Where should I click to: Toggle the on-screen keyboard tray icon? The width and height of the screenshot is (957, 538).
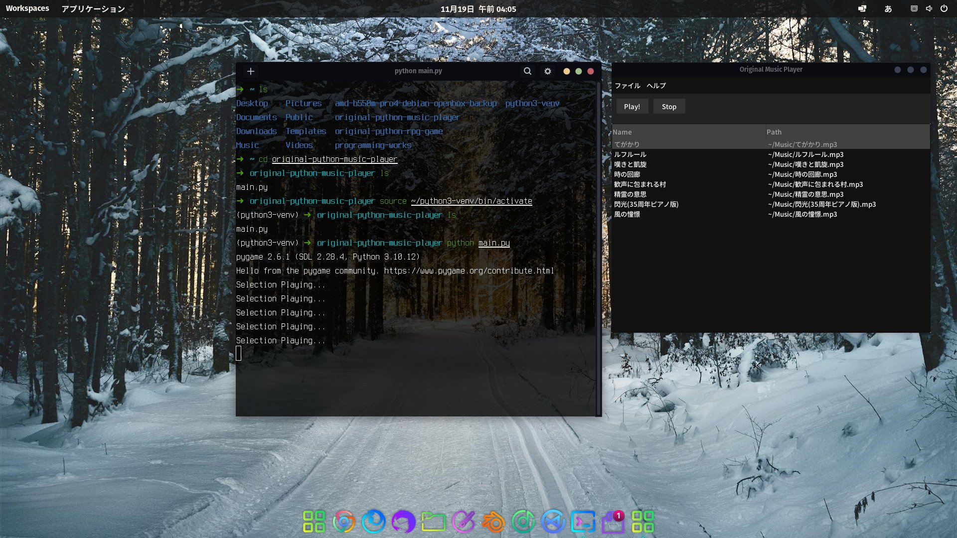(x=914, y=8)
